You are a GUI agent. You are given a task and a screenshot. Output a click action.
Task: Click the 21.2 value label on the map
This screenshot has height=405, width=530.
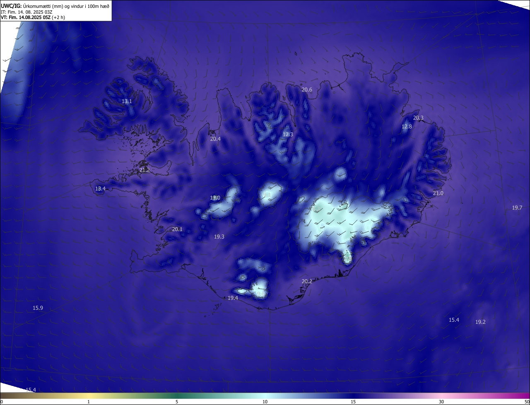(x=145, y=170)
